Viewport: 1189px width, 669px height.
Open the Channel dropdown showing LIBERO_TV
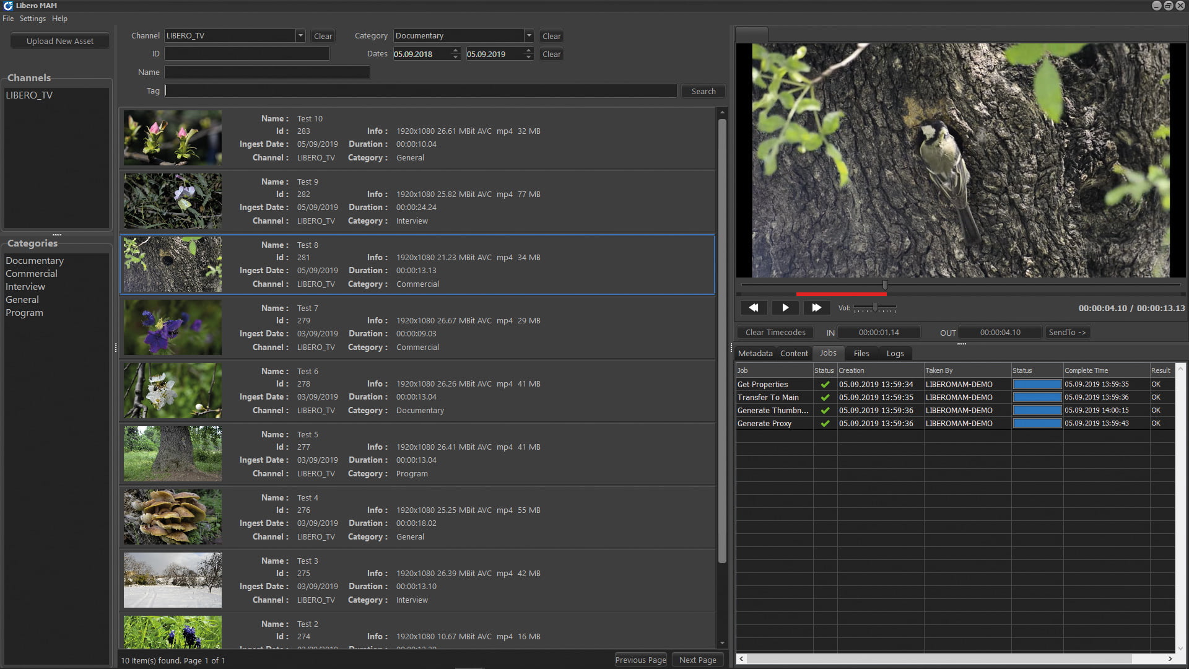click(300, 36)
